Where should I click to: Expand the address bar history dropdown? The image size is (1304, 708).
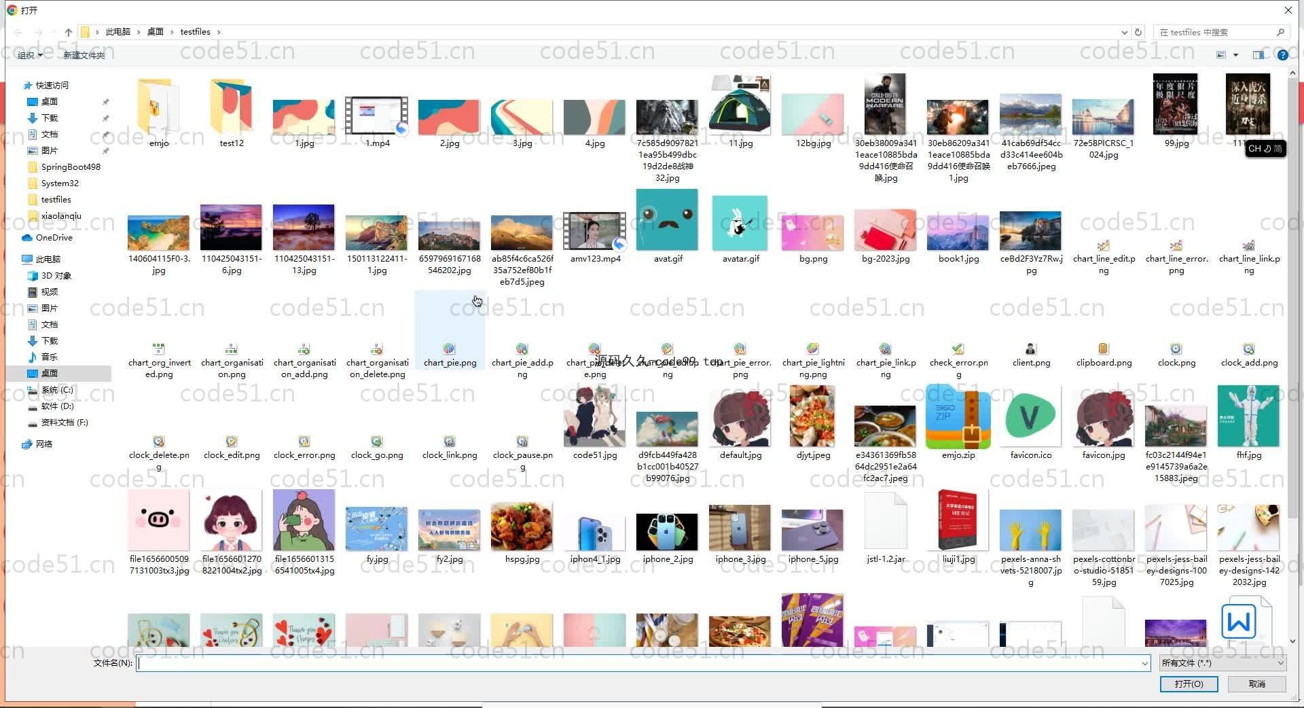pyautogui.click(x=1124, y=32)
